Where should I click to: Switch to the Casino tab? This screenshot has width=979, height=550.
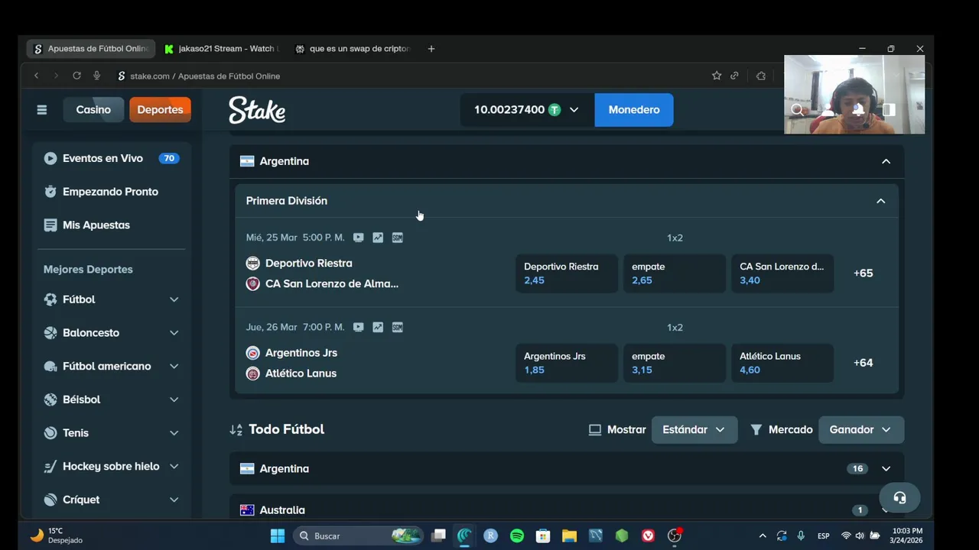(93, 110)
